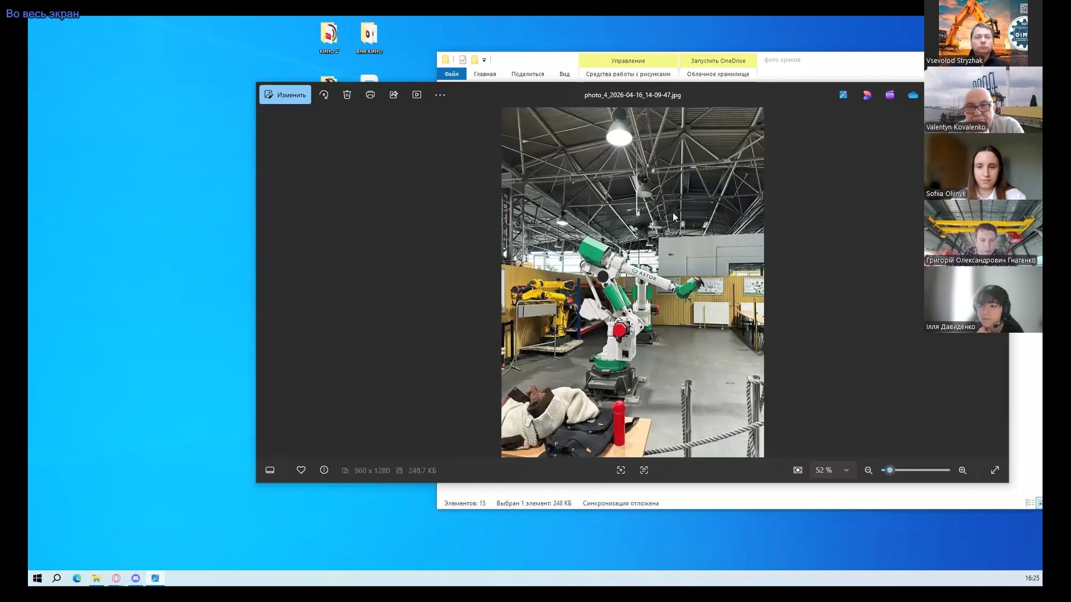Show file info with info icon

click(x=324, y=470)
